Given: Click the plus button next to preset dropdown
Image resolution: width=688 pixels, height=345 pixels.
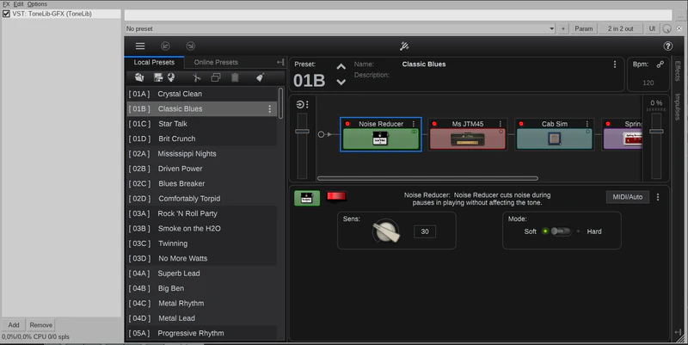Looking at the screenshot, I should [x=563, y=28].
